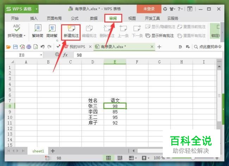Switch to normal view icon in status bar

(x=109, y=158)
